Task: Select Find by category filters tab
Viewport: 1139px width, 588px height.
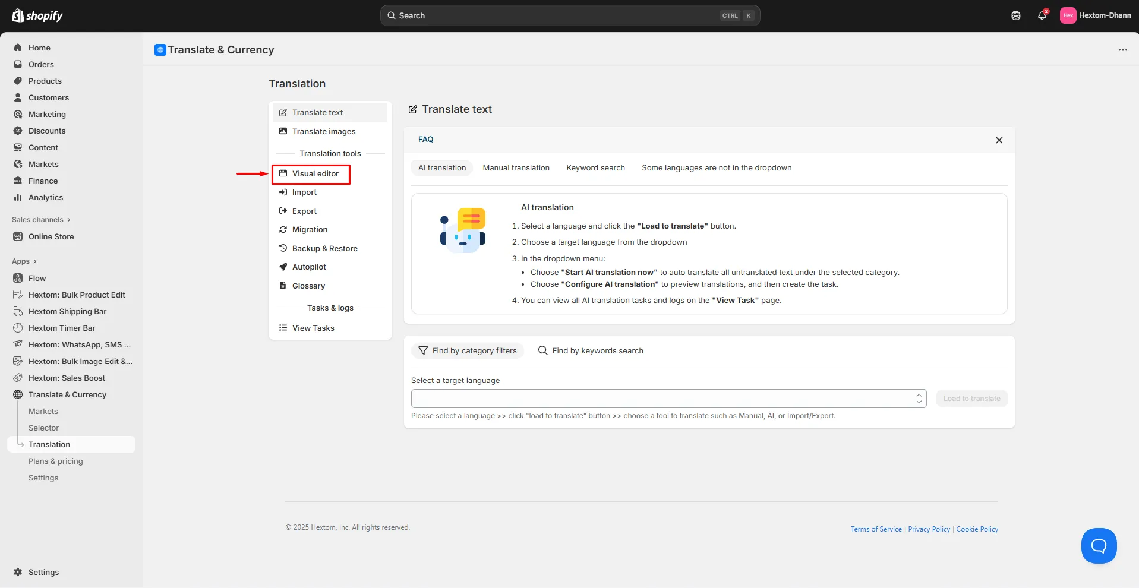Action: coord(468,350)
